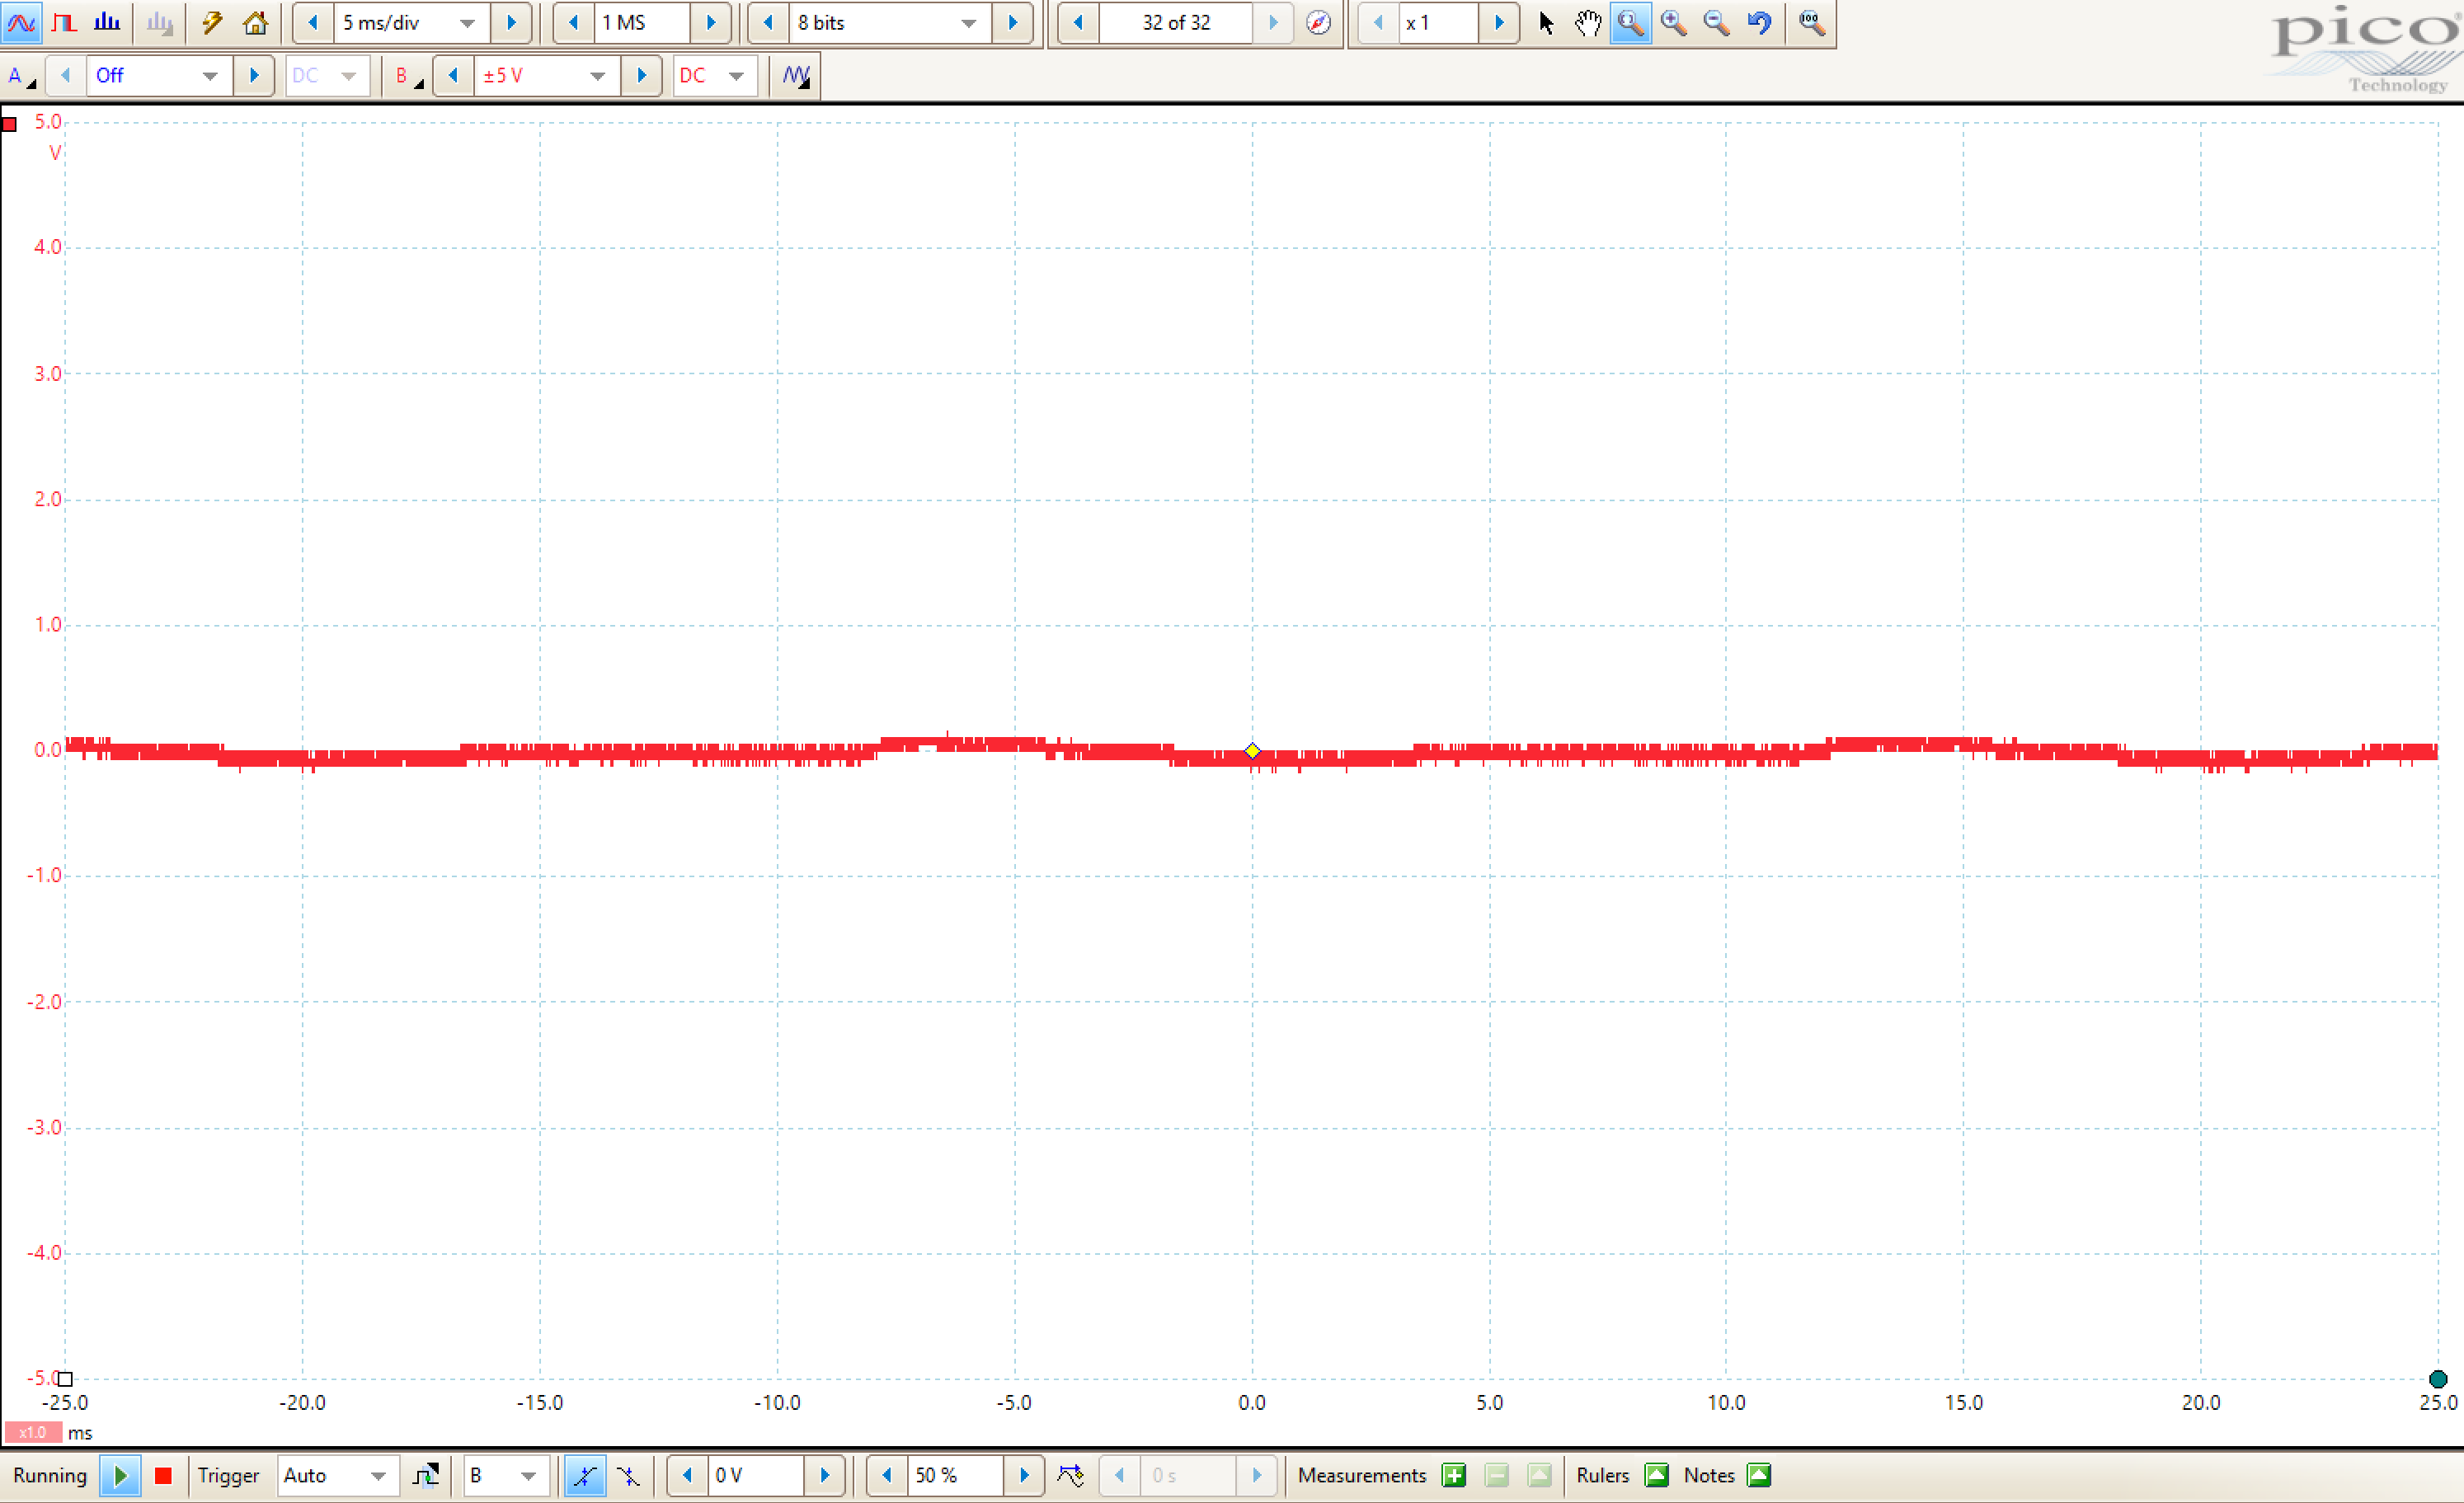Decrease sample count left of 1 MS

pyautogui.click(x=573, y=22)
